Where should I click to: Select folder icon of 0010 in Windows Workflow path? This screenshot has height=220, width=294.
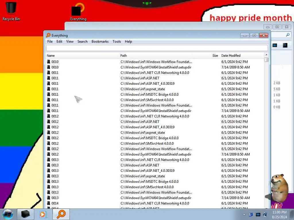49,62
